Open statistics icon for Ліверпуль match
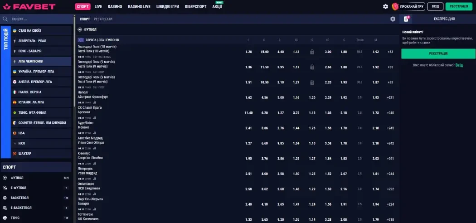The image size is (476, 223). (94, 179)
